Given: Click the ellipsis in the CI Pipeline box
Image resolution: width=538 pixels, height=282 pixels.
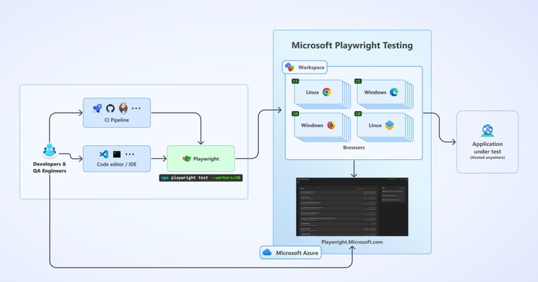Looking at the screenshot, I should [x=137, y=108].
